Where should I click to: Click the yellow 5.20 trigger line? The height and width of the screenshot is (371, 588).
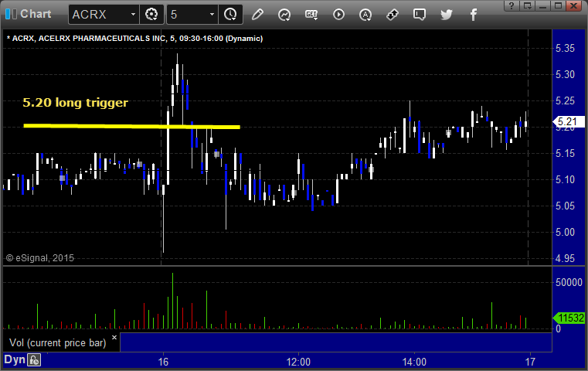(x=131, y=127)
